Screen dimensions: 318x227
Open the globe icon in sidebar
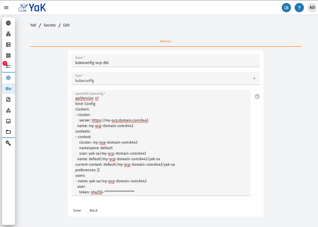click(8, 23)
